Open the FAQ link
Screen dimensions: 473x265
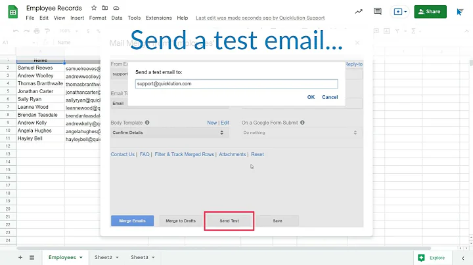point(145,154)
